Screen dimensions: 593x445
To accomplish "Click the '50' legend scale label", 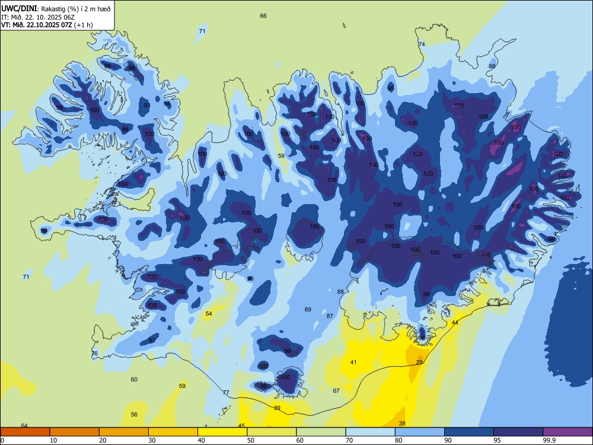I will pyautogui.click(x=251, y=440).
